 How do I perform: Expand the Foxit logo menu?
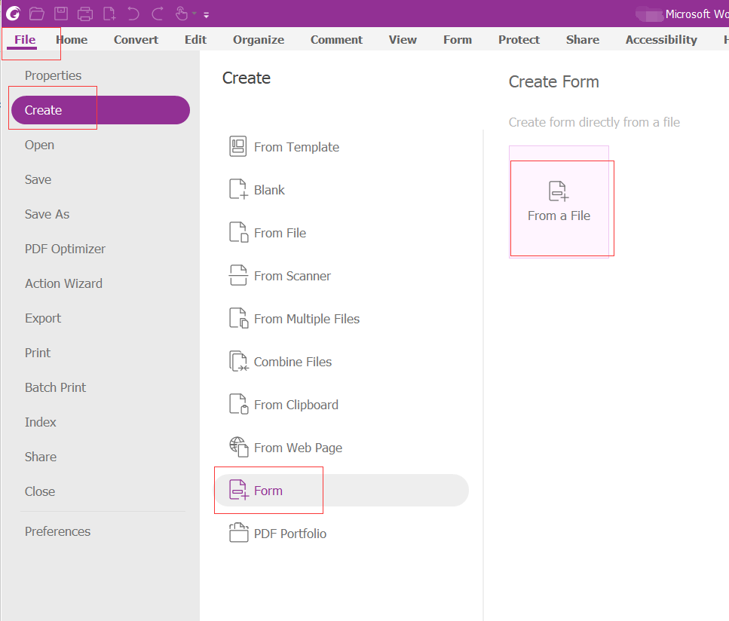[x=13, y=13]
